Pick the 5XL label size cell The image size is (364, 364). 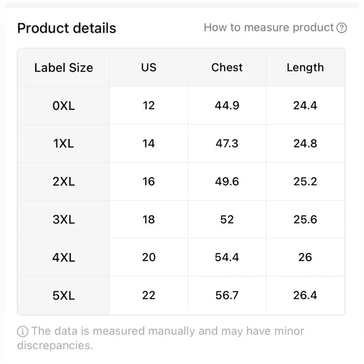[x=63, y=296]
